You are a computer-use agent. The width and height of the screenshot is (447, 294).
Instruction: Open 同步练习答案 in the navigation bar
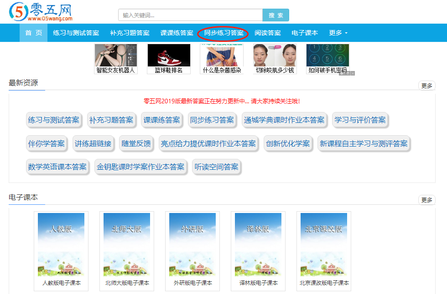pos(223,33)
